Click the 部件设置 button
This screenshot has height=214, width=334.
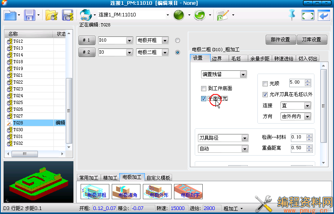click(281, 40)
